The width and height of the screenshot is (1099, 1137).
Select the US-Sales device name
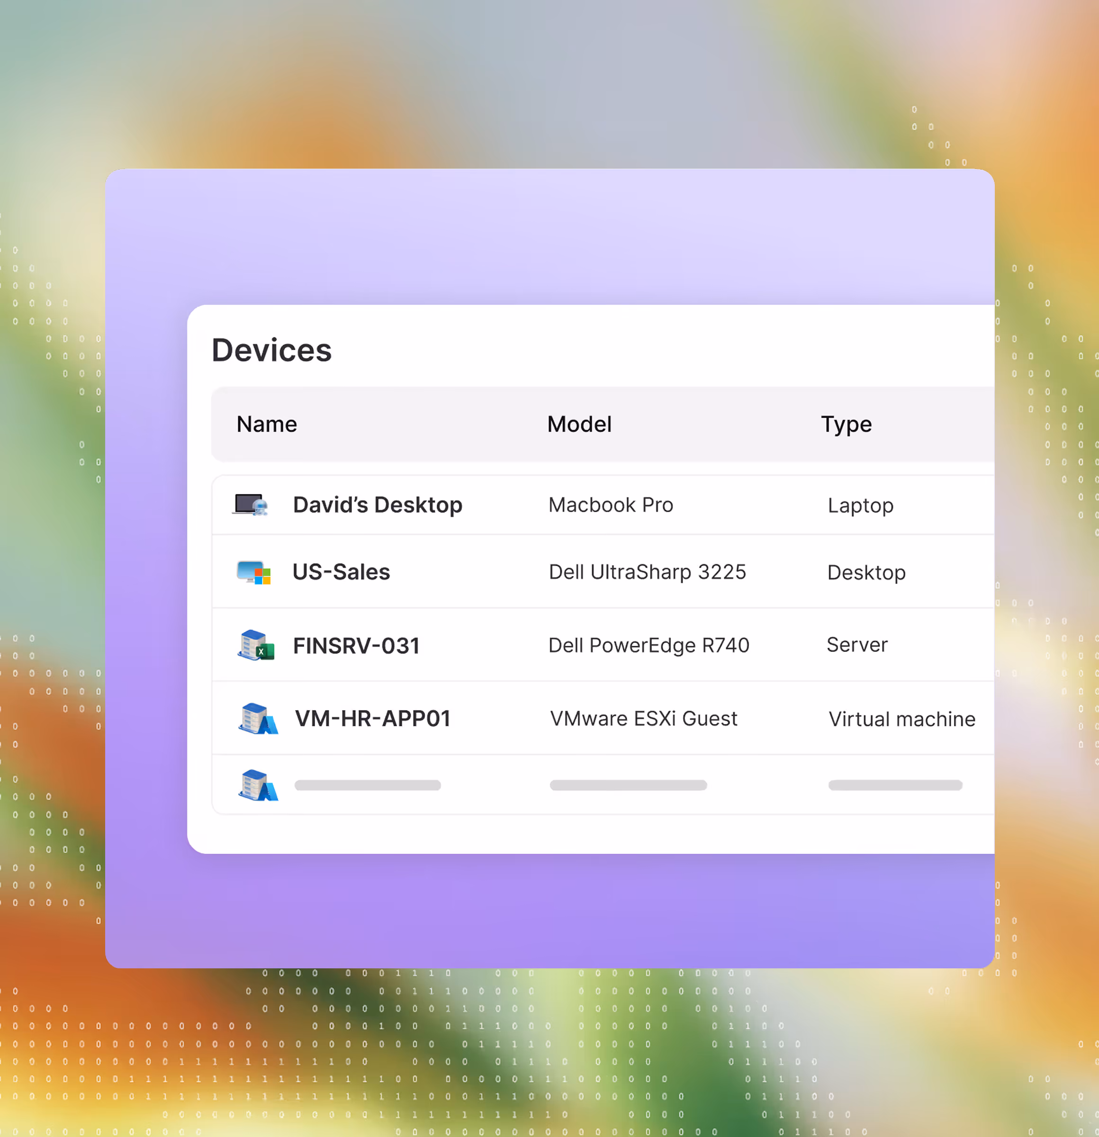[x=341, y=572]
